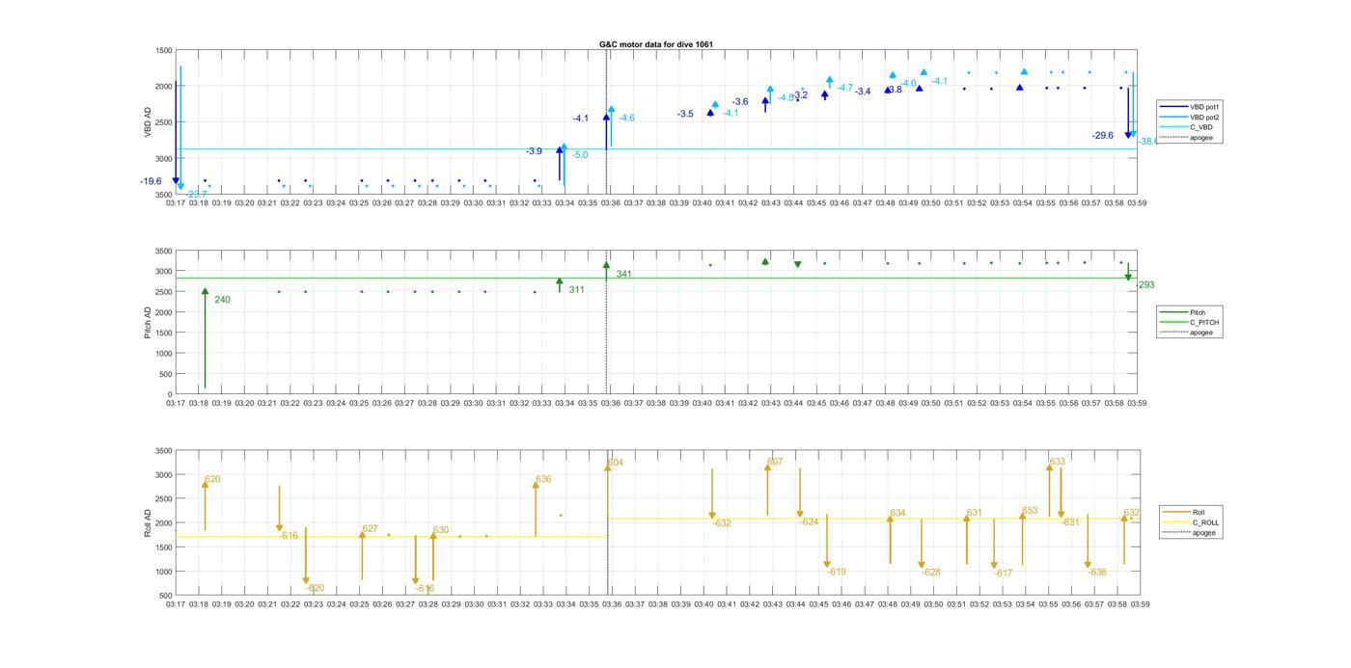Click the '630' roll data label

point(441,530)
